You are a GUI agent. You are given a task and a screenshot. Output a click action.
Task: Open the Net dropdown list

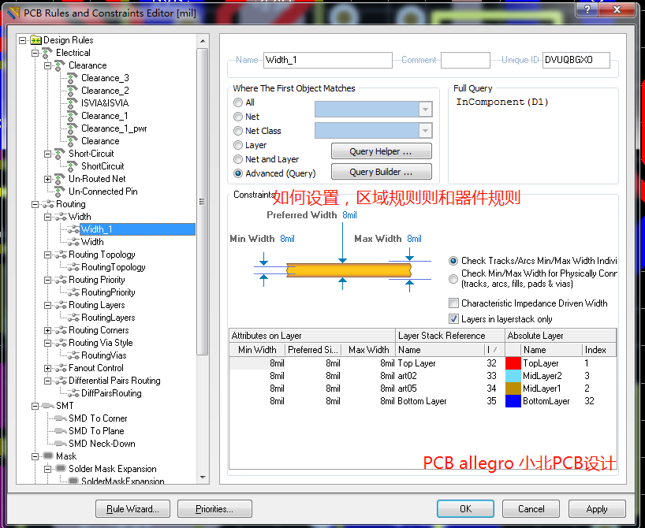click(x=425, y=110)
